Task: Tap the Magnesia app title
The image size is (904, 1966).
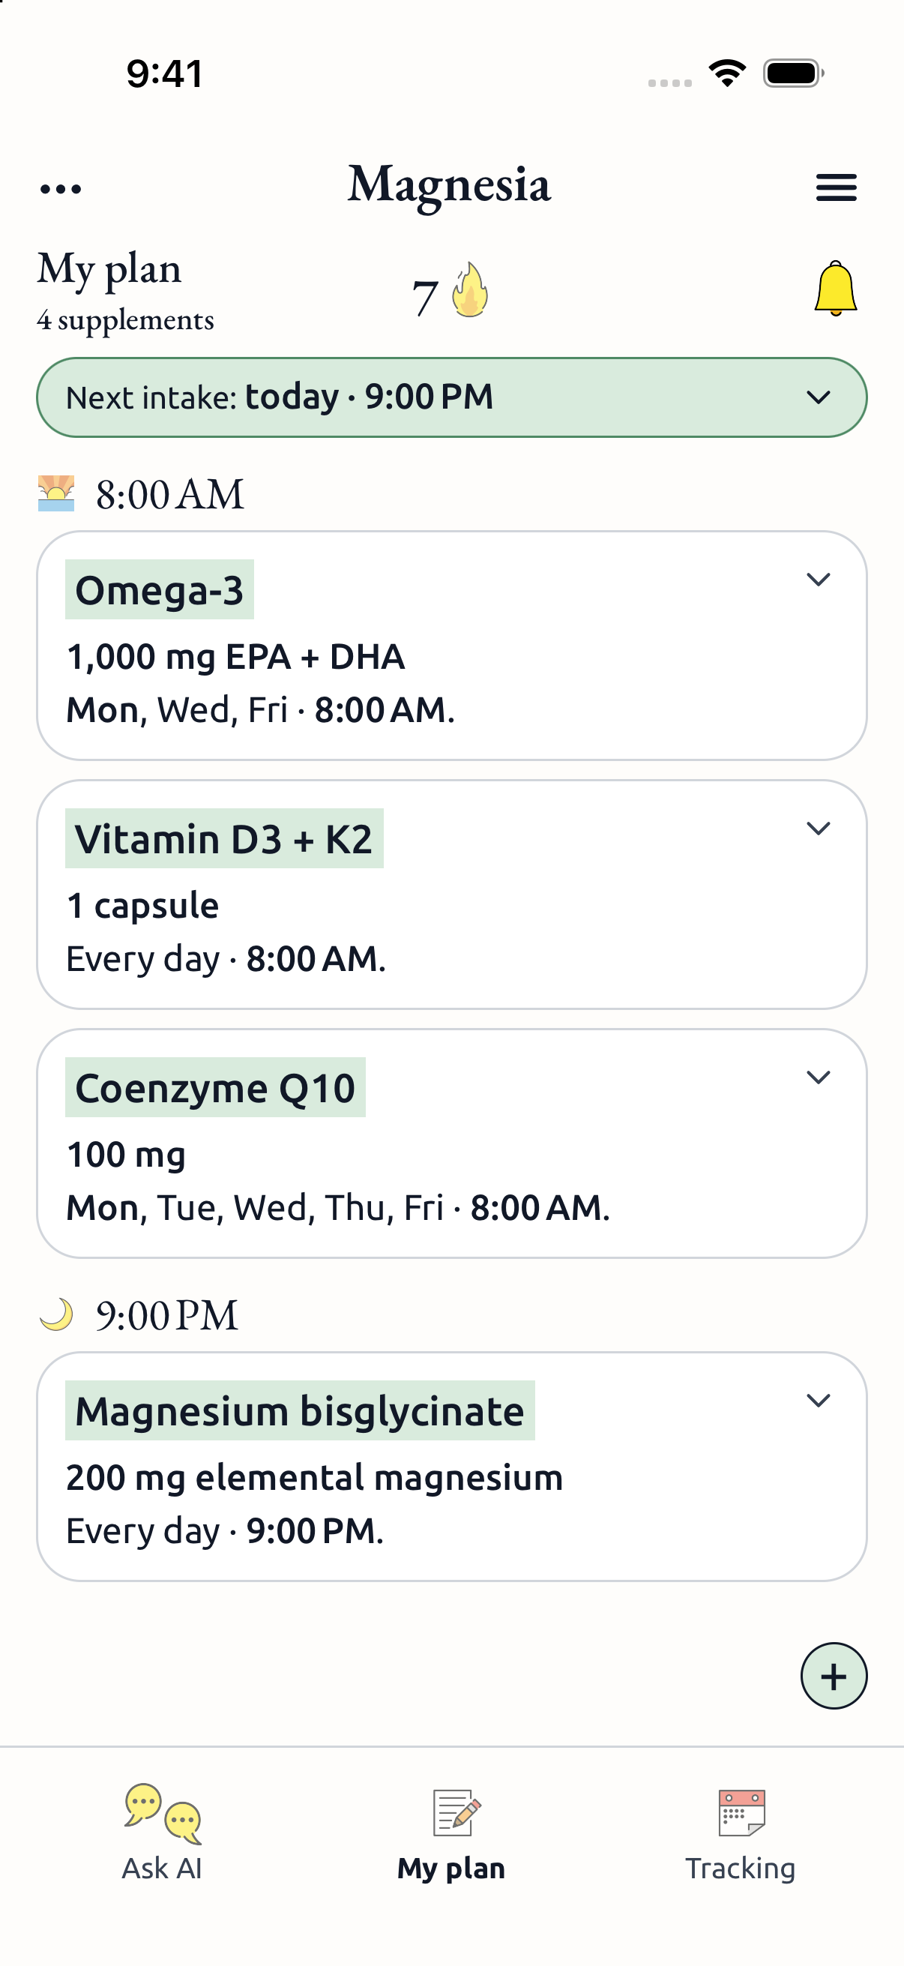Action: [x=449, y=185]
